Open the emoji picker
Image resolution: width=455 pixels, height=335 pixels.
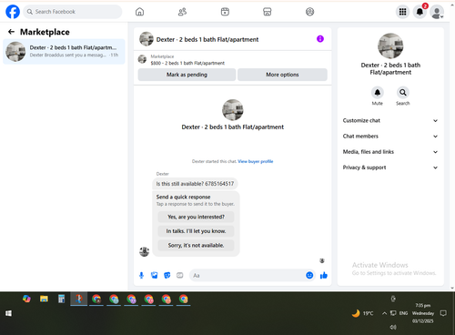click(x=309, y=275)
